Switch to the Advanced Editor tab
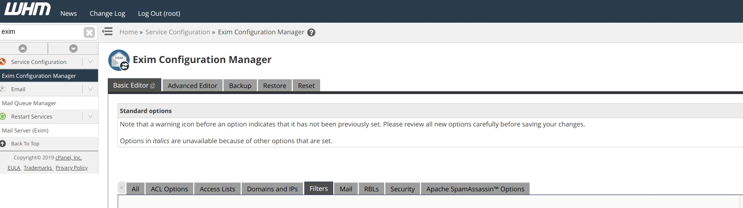The width and height of the screenshot is (743, 208). coord(192,86)
